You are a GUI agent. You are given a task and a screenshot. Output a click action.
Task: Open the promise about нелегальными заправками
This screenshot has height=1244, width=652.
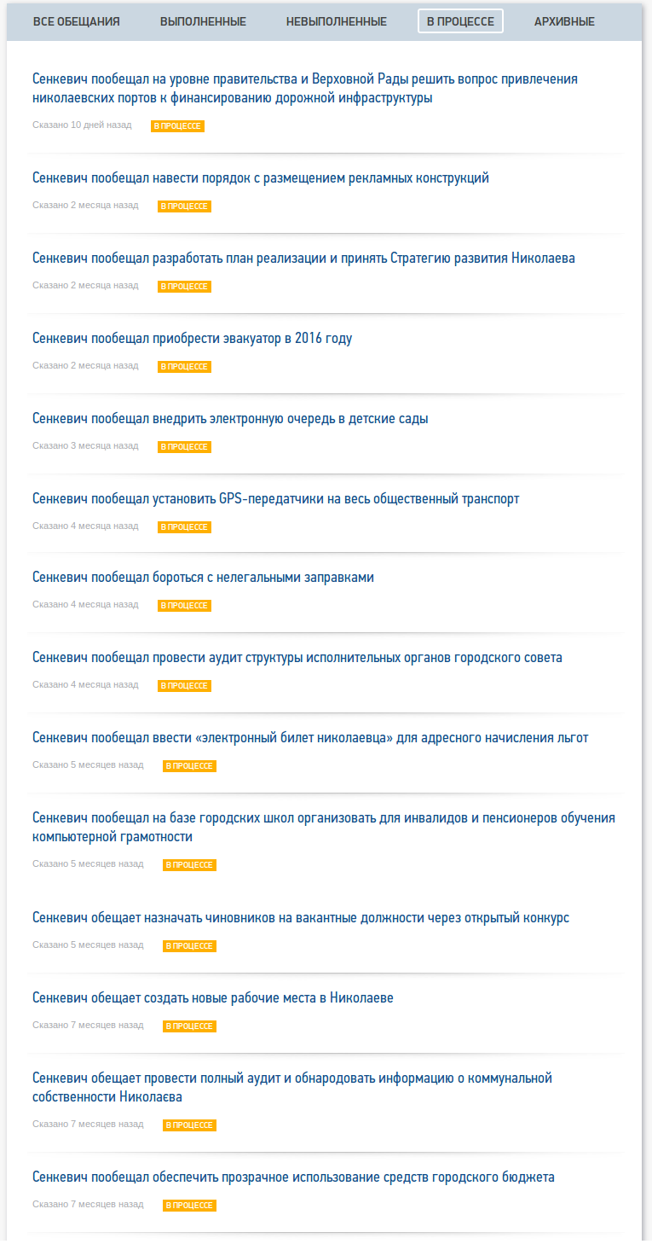click(203, 578)
